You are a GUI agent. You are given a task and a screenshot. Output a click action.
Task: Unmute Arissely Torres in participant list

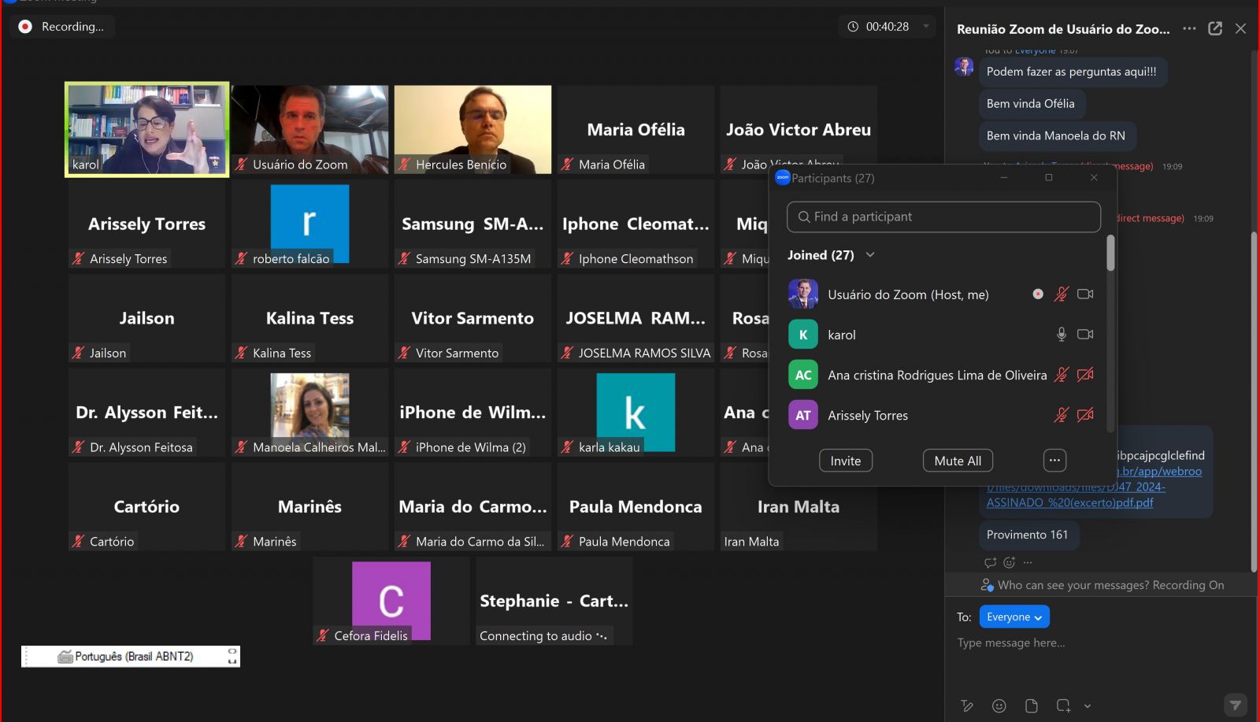click(x=1062, y=415)
